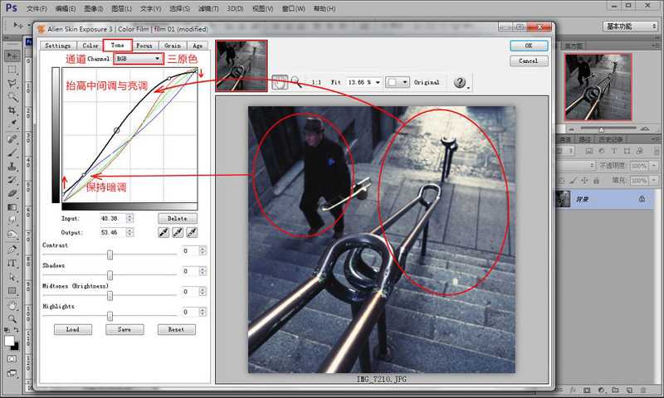The image size is (664, 398).
Task: Open the 图像(I) menu
Action: (93, 8)
